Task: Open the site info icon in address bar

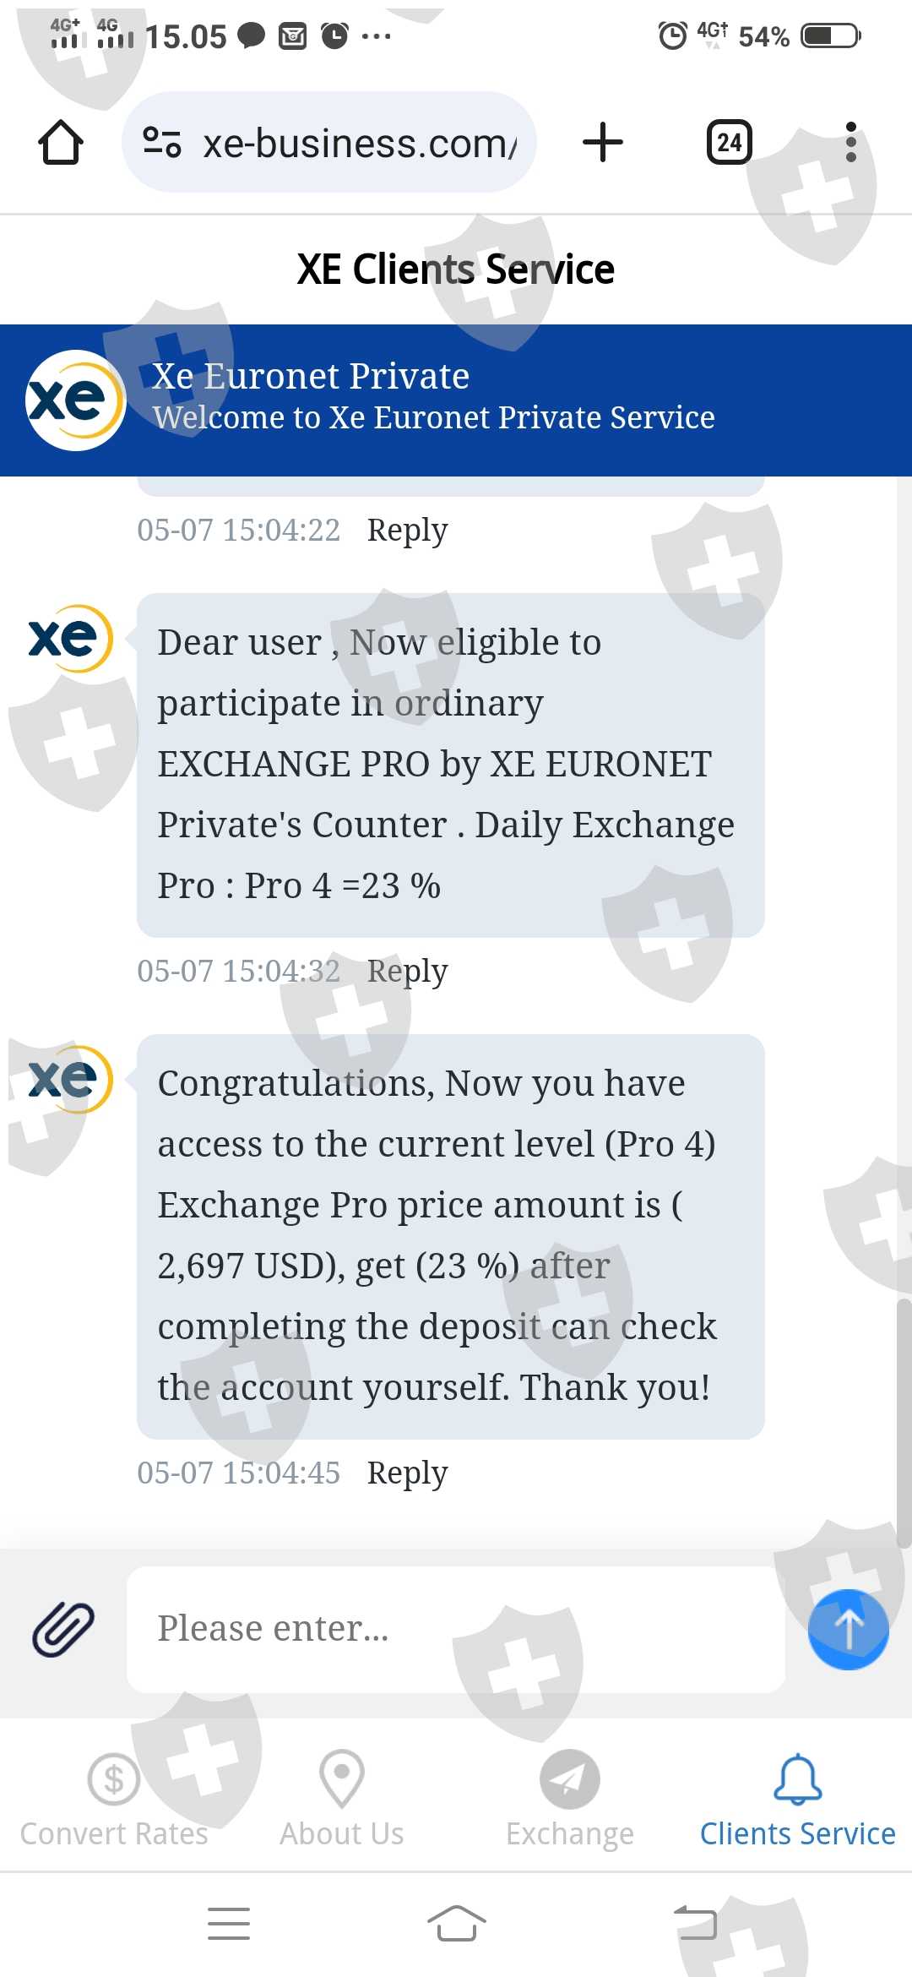Action: coord(161,142)
